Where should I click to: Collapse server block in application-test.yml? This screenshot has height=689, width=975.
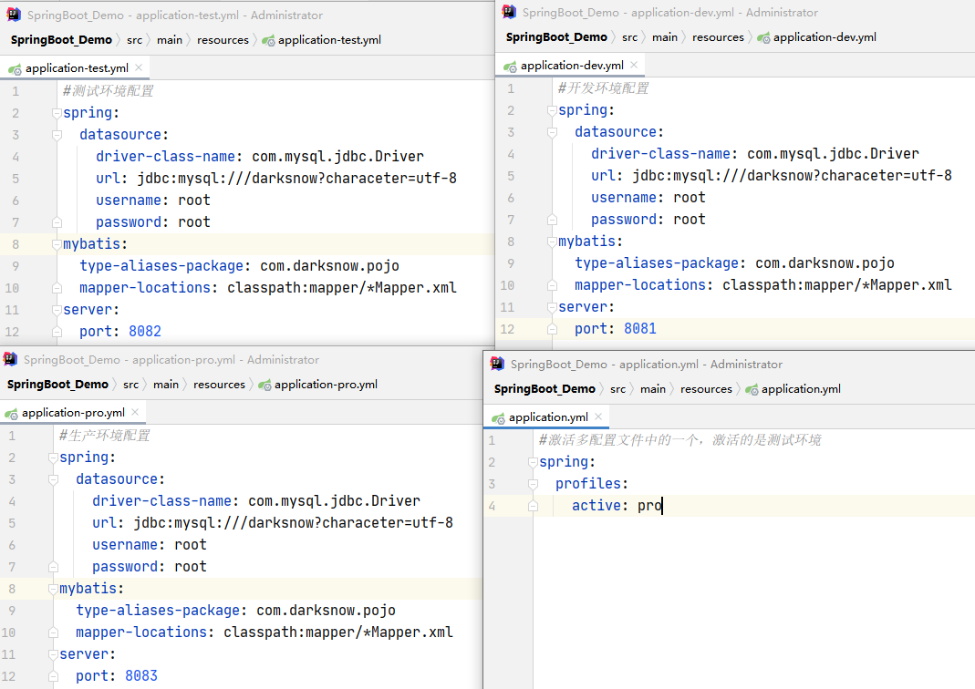pos(57,309)
